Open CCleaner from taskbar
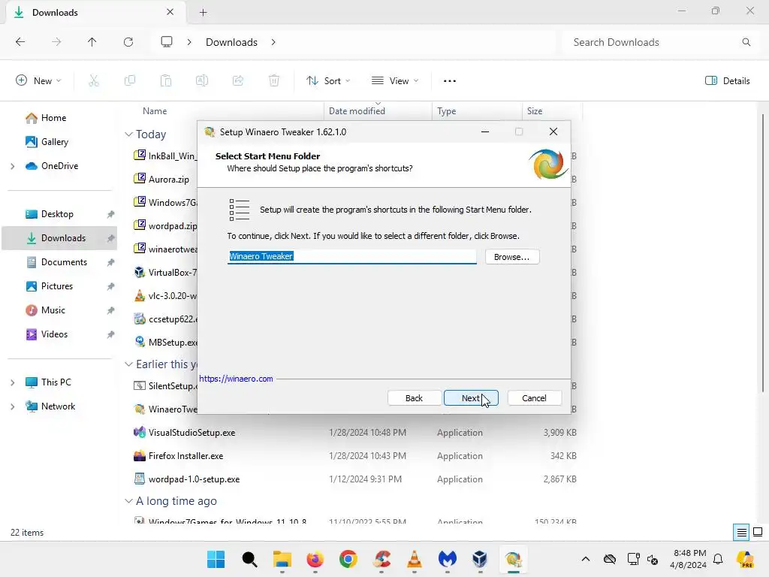The image size is (769, 577). [x=381, y=559]
